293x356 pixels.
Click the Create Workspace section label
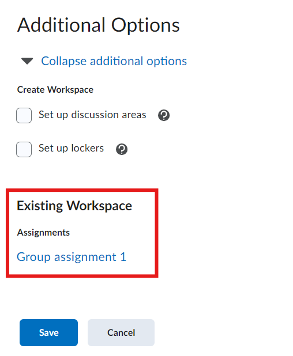(x=55, y=90)
